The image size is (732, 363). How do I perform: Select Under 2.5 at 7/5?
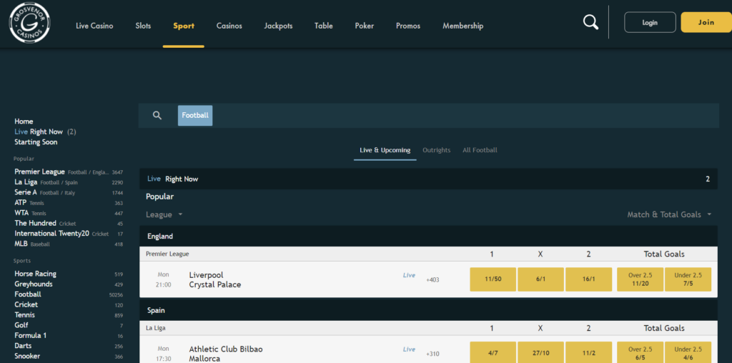(688, 279)
